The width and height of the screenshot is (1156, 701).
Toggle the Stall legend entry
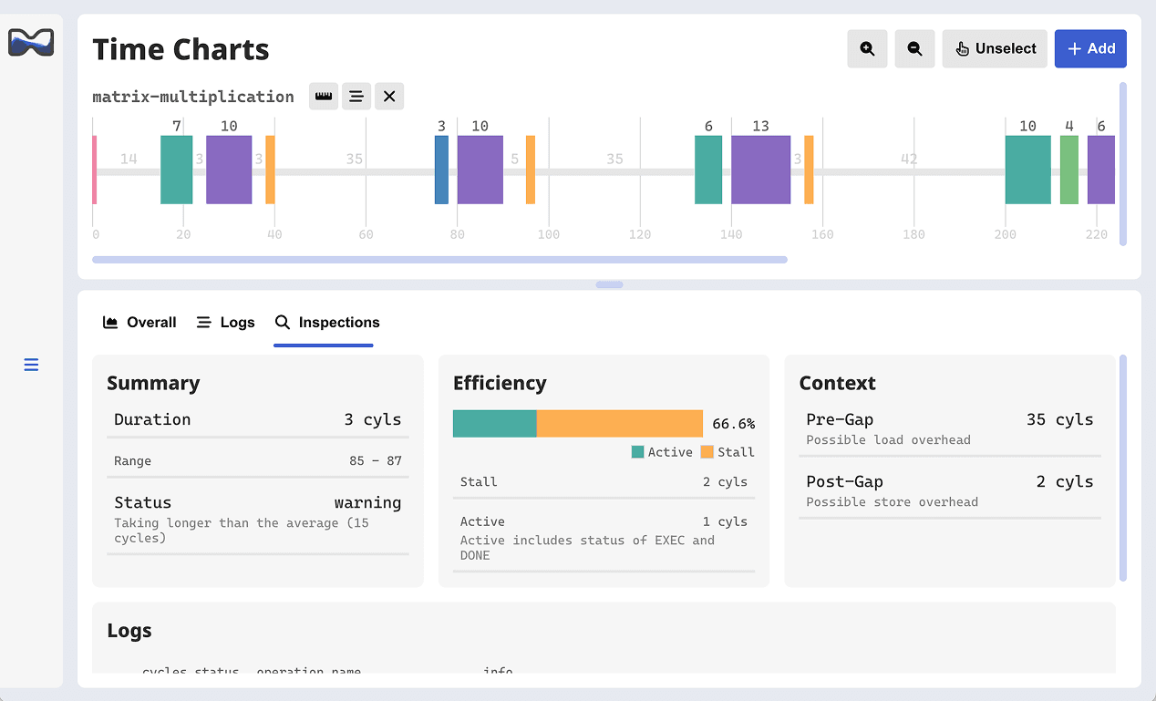[x=727, y=452]
